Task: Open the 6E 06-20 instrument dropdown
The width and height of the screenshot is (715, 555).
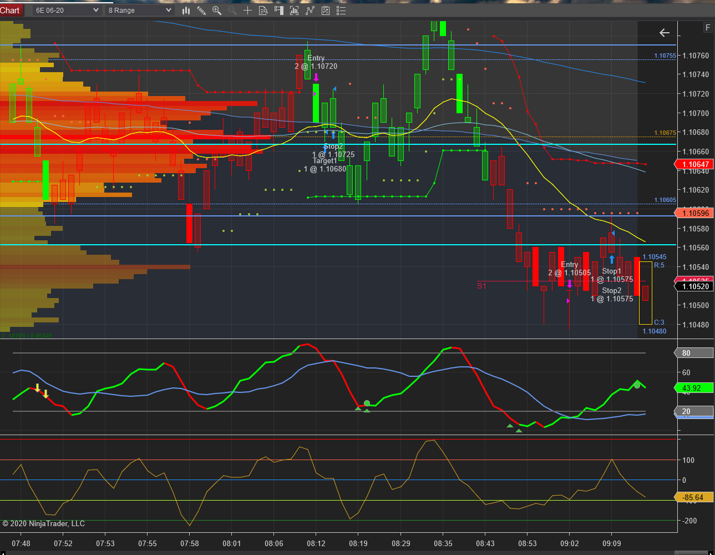Action: (x=67, y=11)
